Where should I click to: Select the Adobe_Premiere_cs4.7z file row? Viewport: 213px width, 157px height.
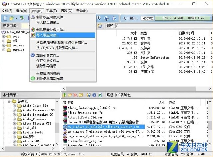point(104,113)
